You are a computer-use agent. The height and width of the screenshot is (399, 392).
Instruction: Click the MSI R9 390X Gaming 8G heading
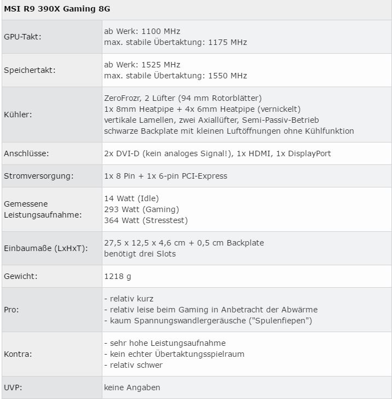click(x=57, y=9)
